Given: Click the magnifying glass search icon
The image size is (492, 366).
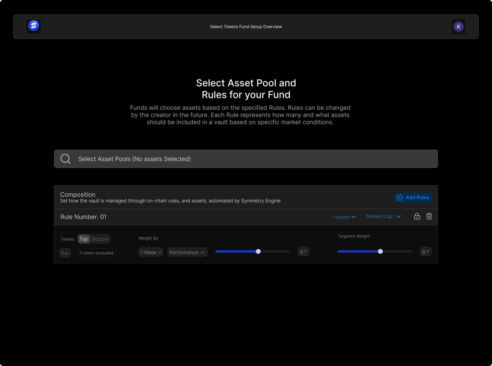Looking at the screenshot, I should coord(66,159).
